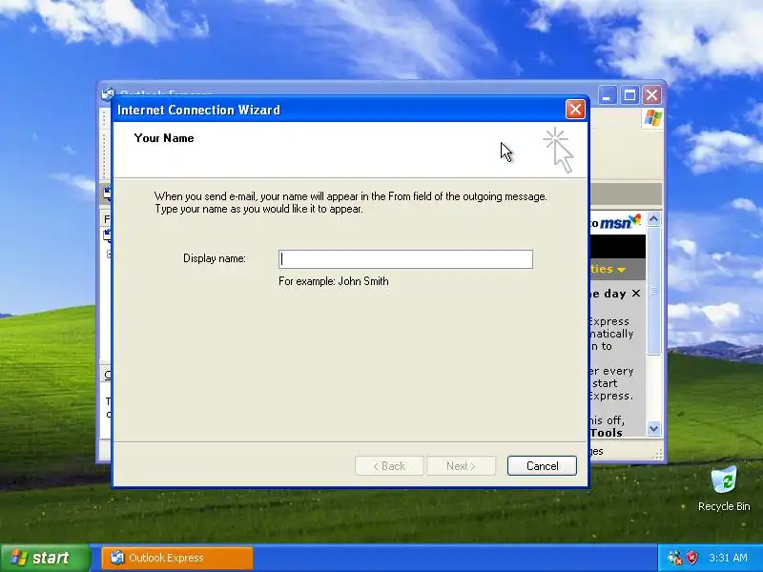Open the yellow dropdown arrow in Outlook Express
763x572 pixels.
(622, 270)
